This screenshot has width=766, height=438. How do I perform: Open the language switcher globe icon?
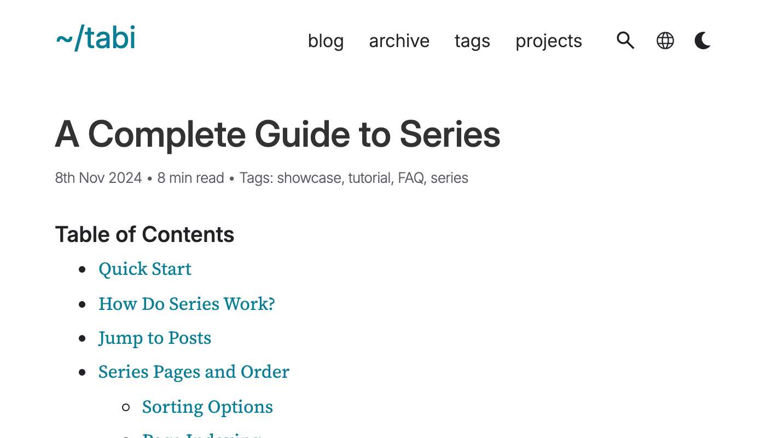pyautogui.click(x=665, y=41)
